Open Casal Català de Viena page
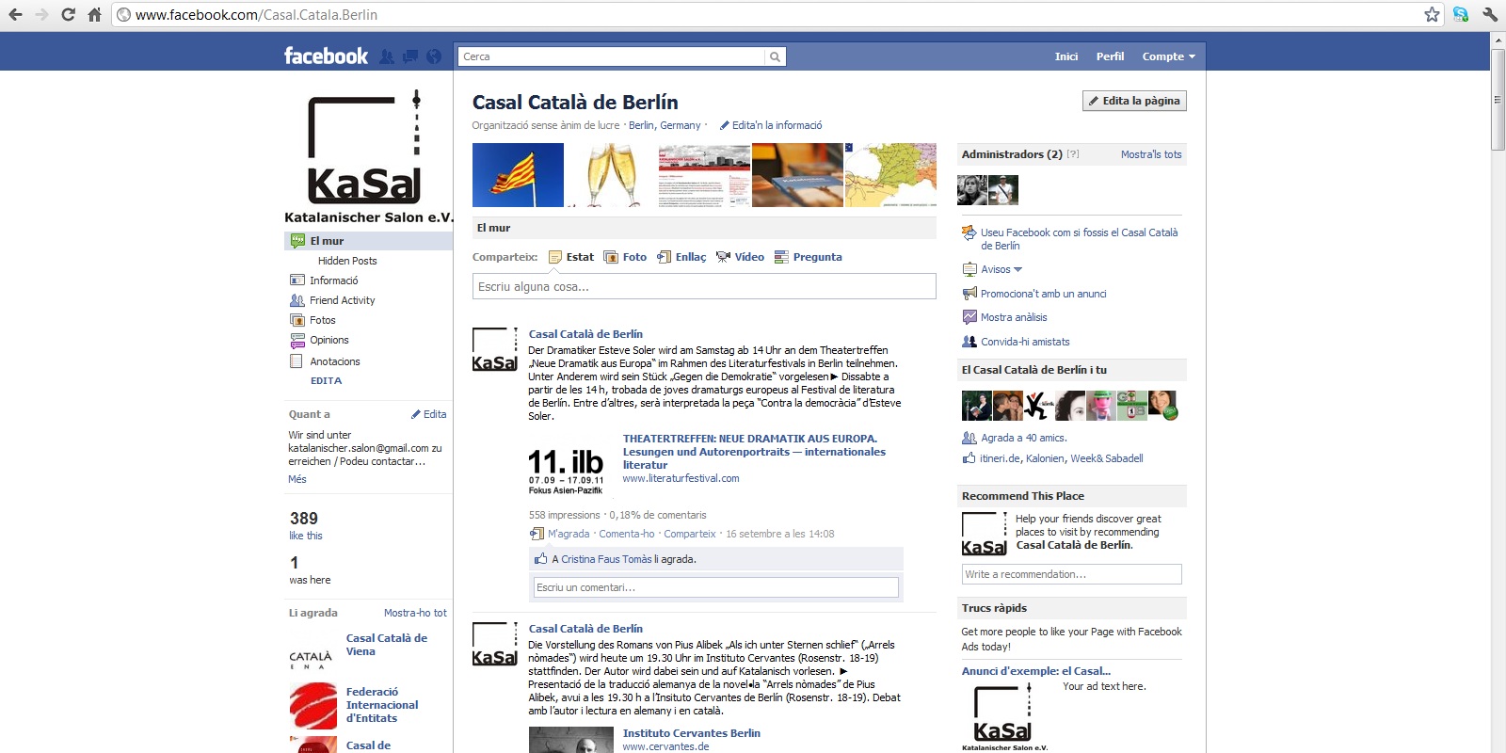 pos(387,645)
